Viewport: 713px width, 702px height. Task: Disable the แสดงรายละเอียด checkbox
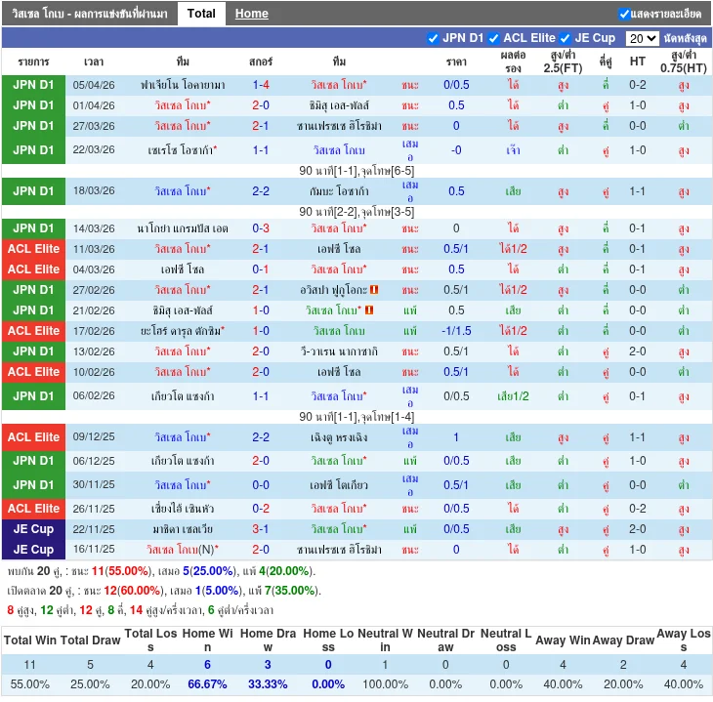point(624,14)
